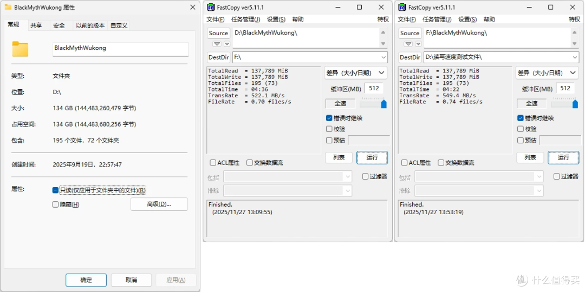Open 高级(D)... button in Properties
Screen dimensions: 585x292
pos(159,204)
